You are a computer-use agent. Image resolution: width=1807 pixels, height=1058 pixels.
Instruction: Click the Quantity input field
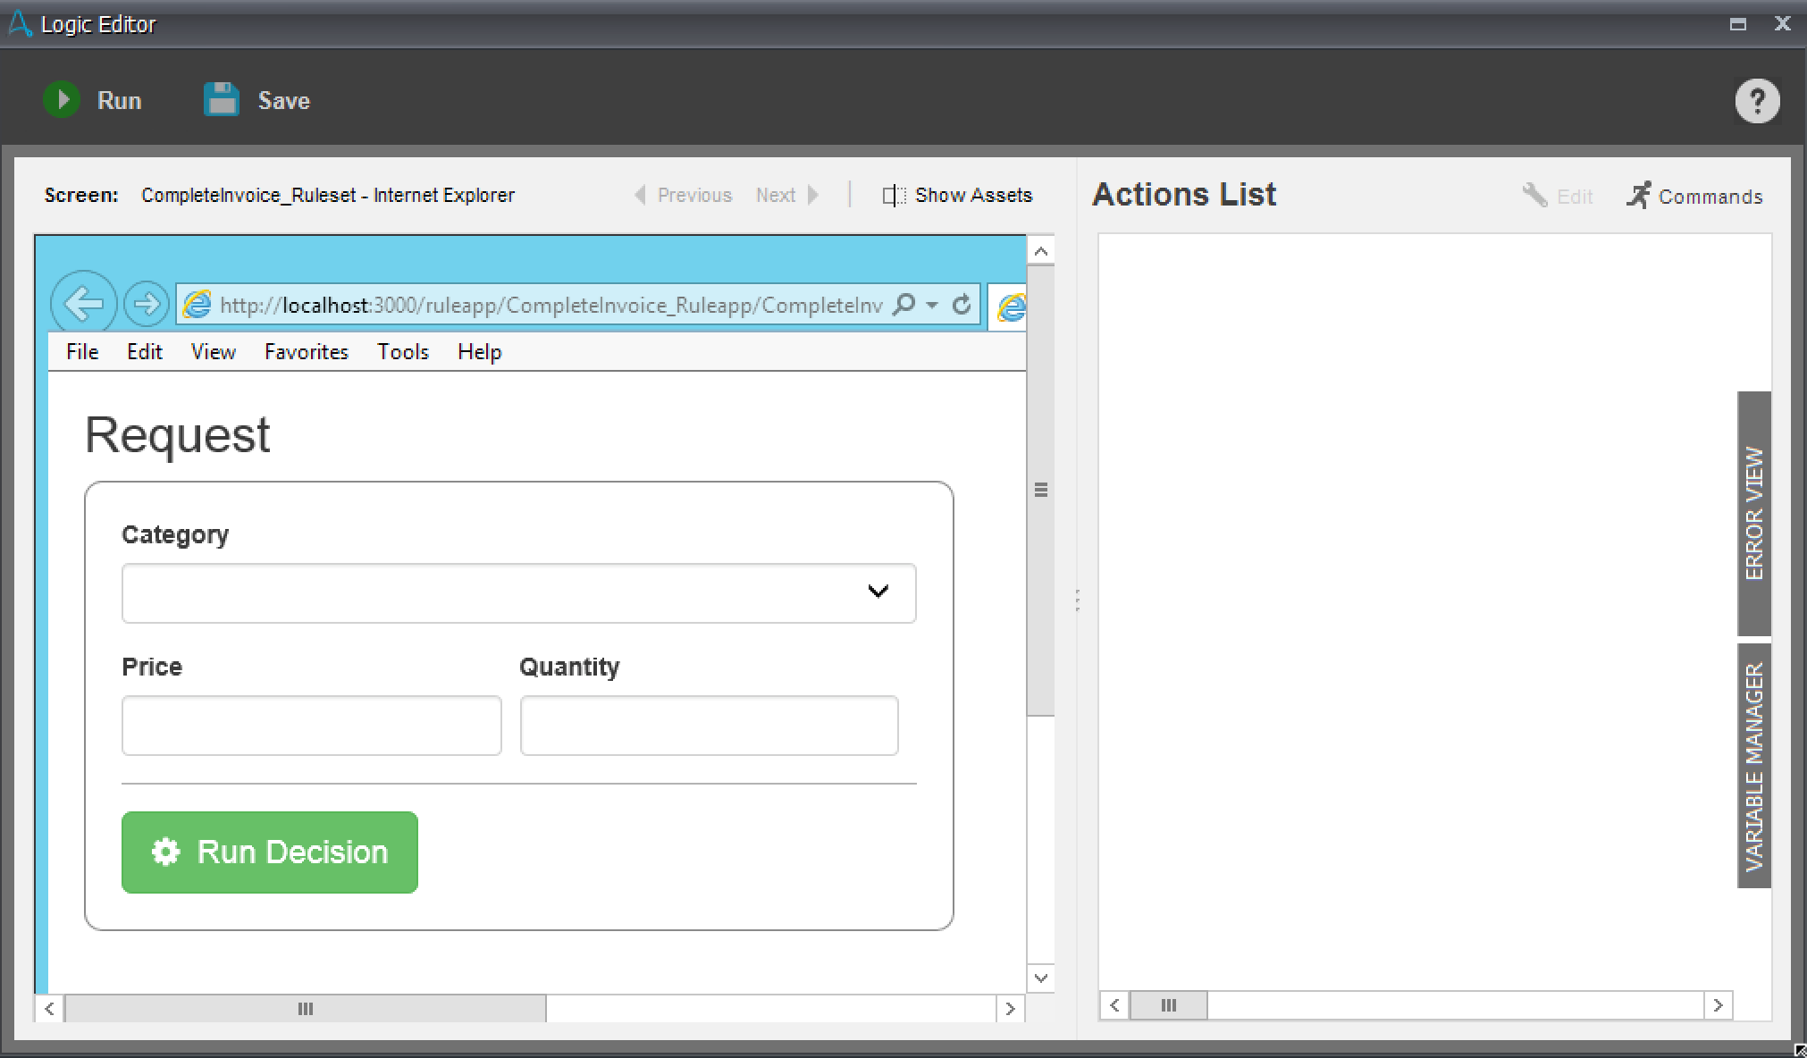[709, 726]
